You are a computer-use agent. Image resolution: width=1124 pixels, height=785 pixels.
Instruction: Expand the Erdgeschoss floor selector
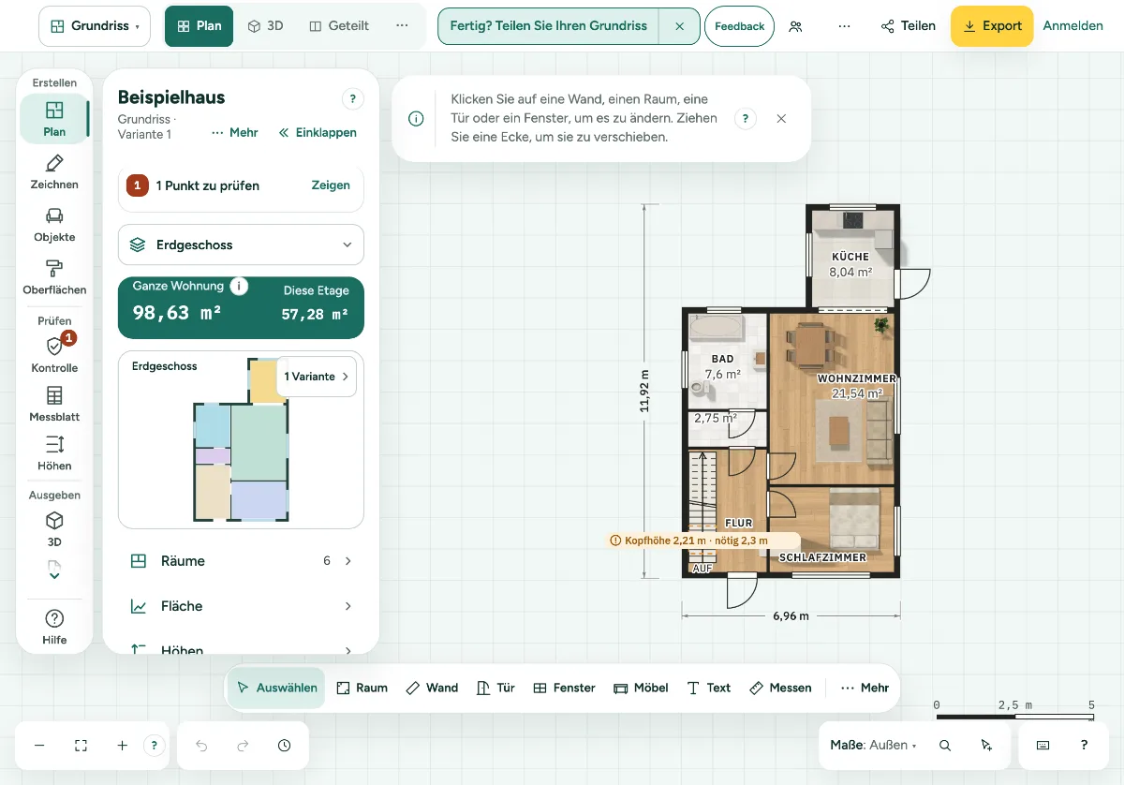(241, 244)
